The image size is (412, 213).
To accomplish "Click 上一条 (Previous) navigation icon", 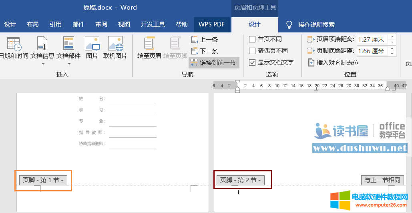I will 195,40.
